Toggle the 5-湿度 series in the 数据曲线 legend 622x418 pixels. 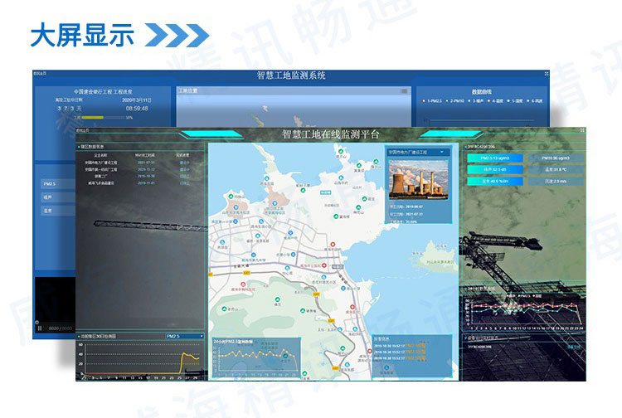point(515,101)
